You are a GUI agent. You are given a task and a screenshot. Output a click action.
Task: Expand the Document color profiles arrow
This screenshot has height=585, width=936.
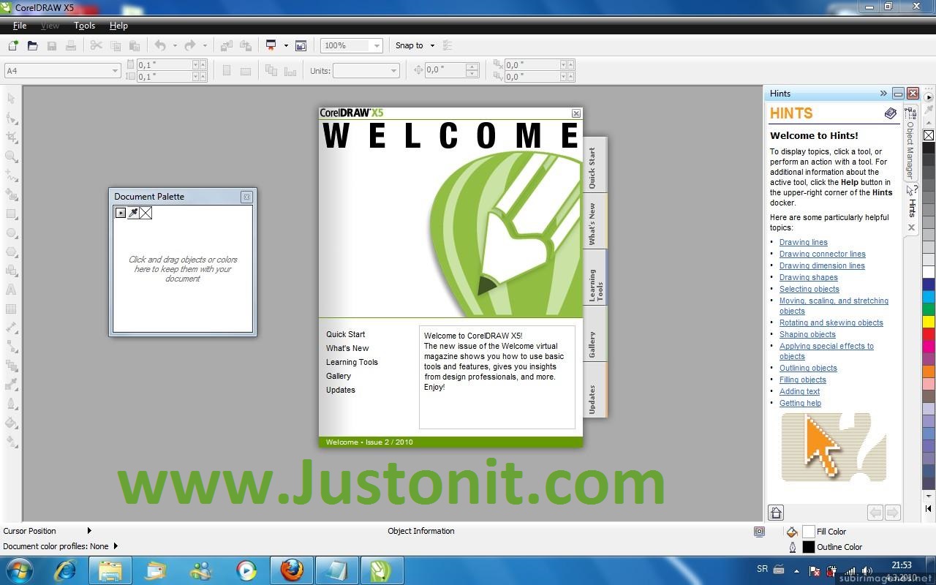coord(116,546)
